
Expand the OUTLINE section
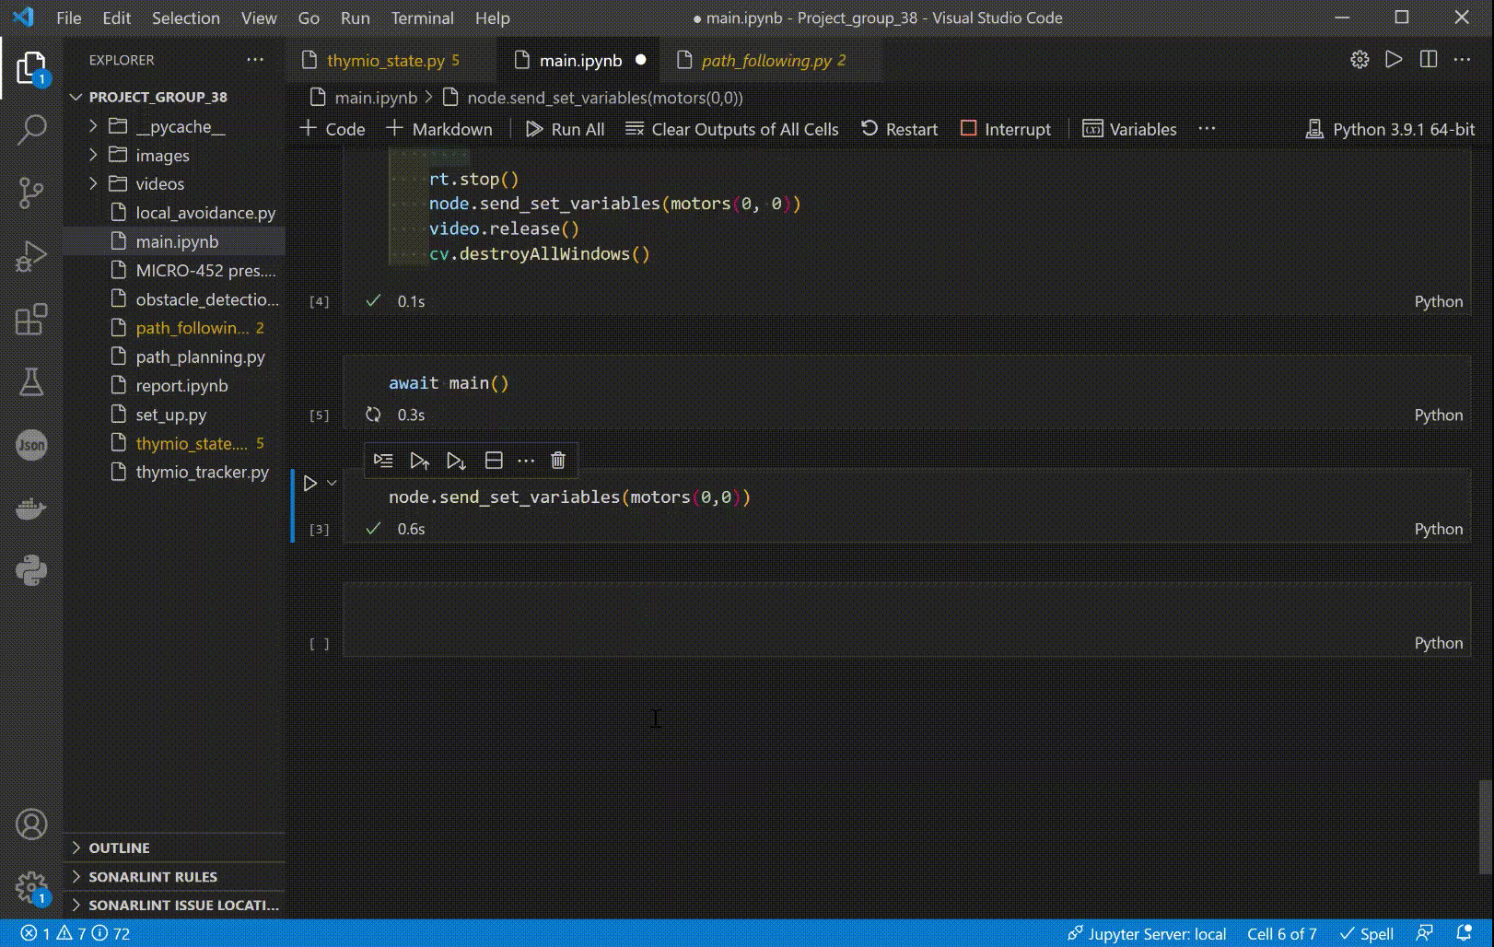(119, 848)
